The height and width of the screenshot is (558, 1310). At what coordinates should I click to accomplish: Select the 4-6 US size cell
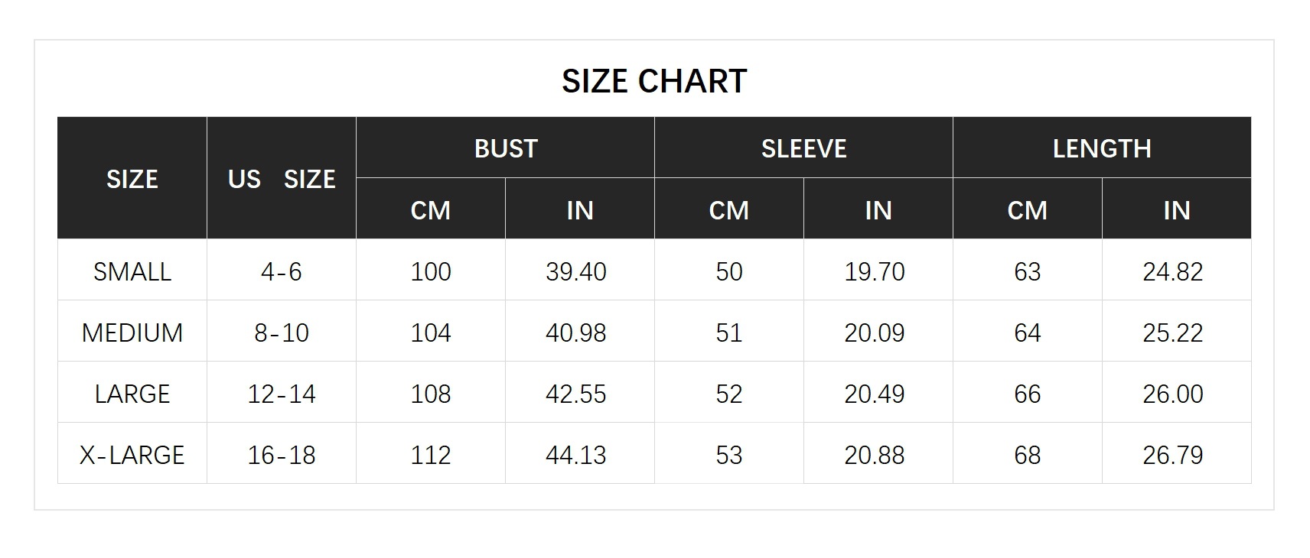[x=282, y=271]
